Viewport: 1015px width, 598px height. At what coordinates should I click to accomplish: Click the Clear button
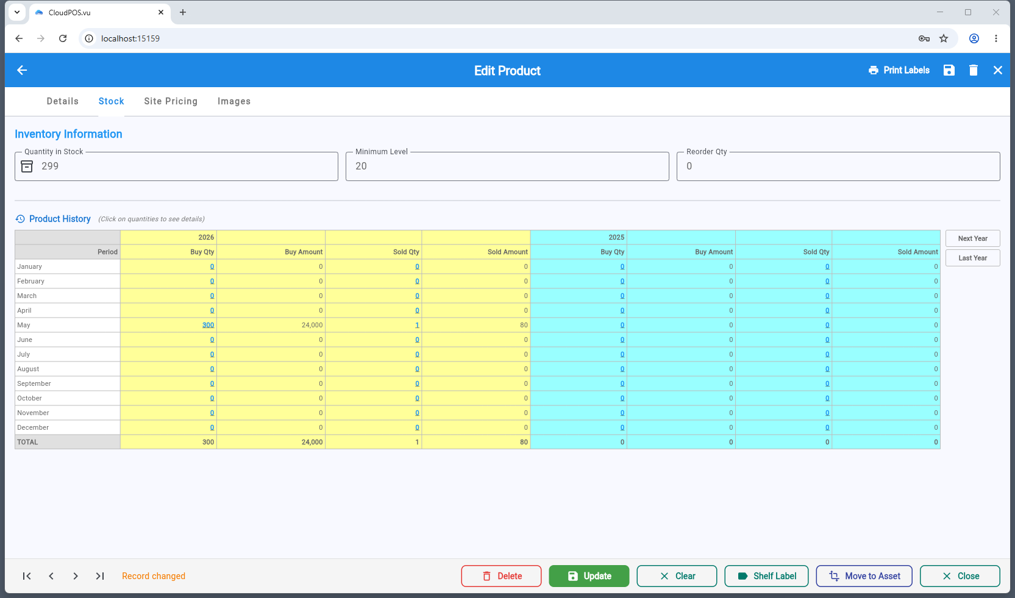[677, 576]
